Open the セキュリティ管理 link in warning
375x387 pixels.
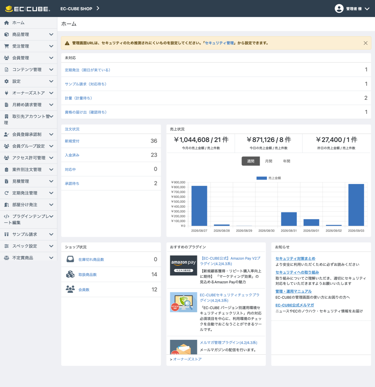(x=219, y=43)
